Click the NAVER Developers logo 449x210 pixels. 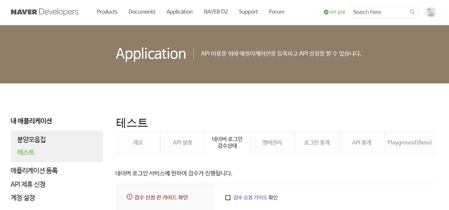click(x=45, y=11)
